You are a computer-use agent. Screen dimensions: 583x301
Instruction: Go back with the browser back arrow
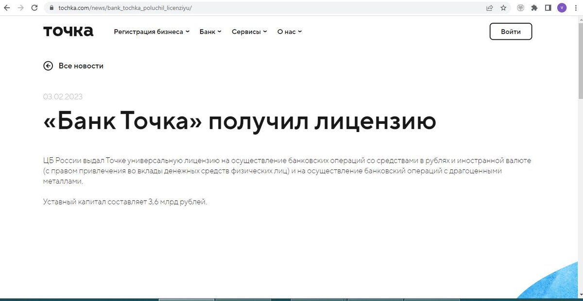coord(7,8)
